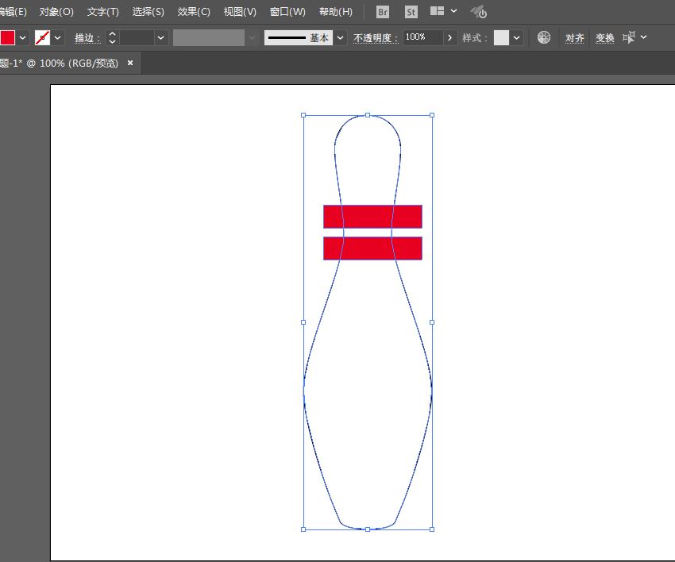Click the 对齐 align button
The image size is (675, 562).
[575, 37]
